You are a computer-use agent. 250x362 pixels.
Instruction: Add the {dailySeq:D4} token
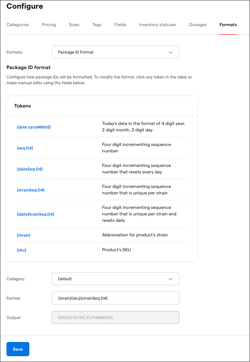click(x=30, y=169)
